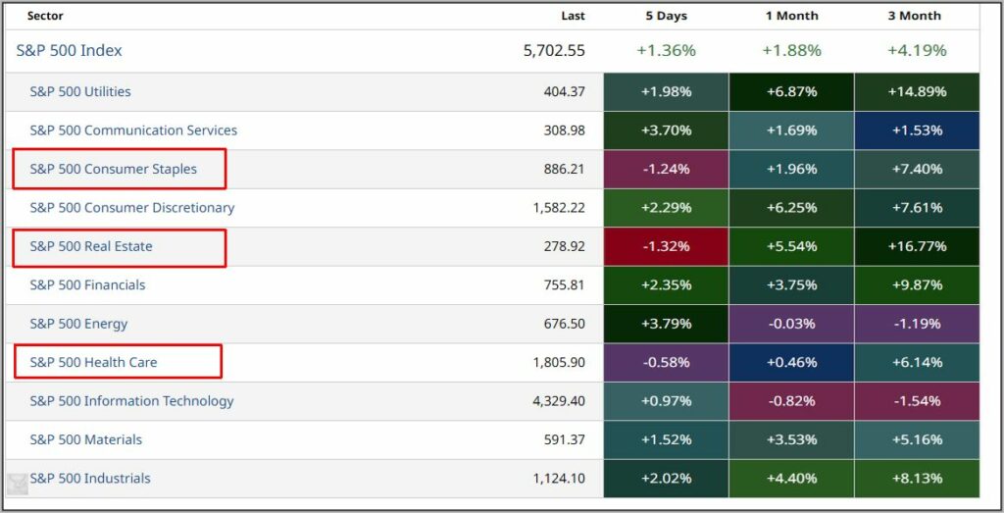This screenshot has height=513, width=1004.
Task: Click the S&P 500 Industrials link
Action: [x=90, y=479]
